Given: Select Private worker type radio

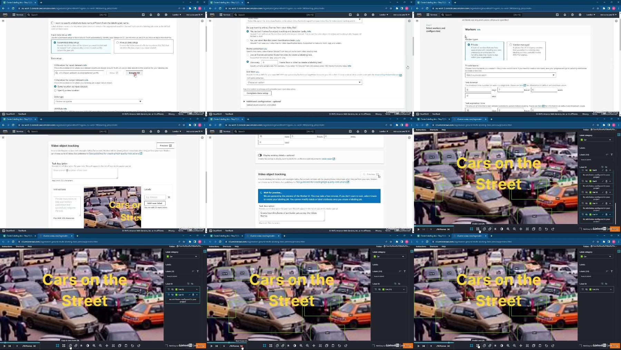Looking at the screenshot, I should 469,45.
